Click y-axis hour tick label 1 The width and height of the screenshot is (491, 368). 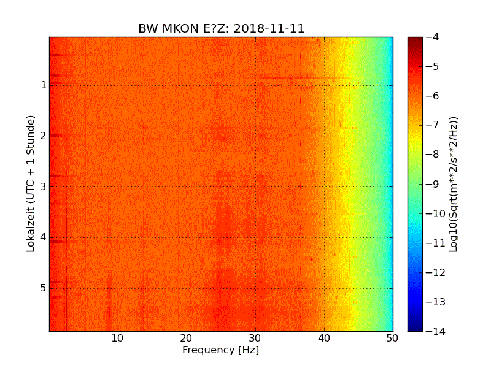point(44,85)
